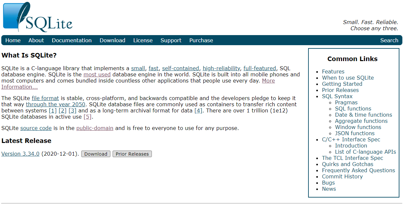Open the 'file format' link
This screenshot has width=403, height=206.
(x=45, y=98)
